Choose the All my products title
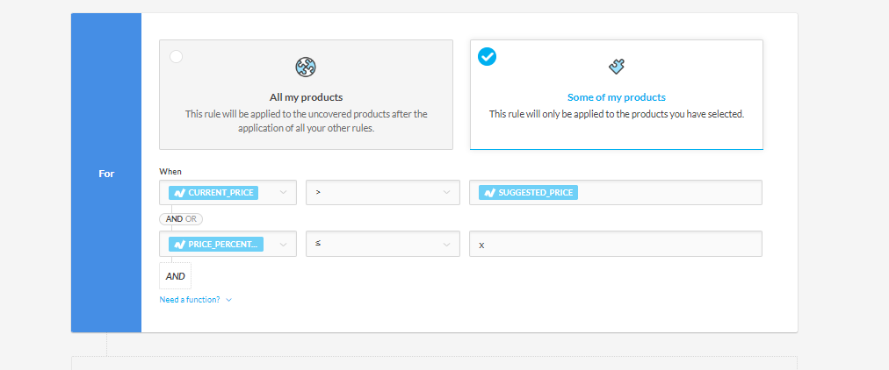The width and height of the screenshot is (889, 370). click(306, 97)
